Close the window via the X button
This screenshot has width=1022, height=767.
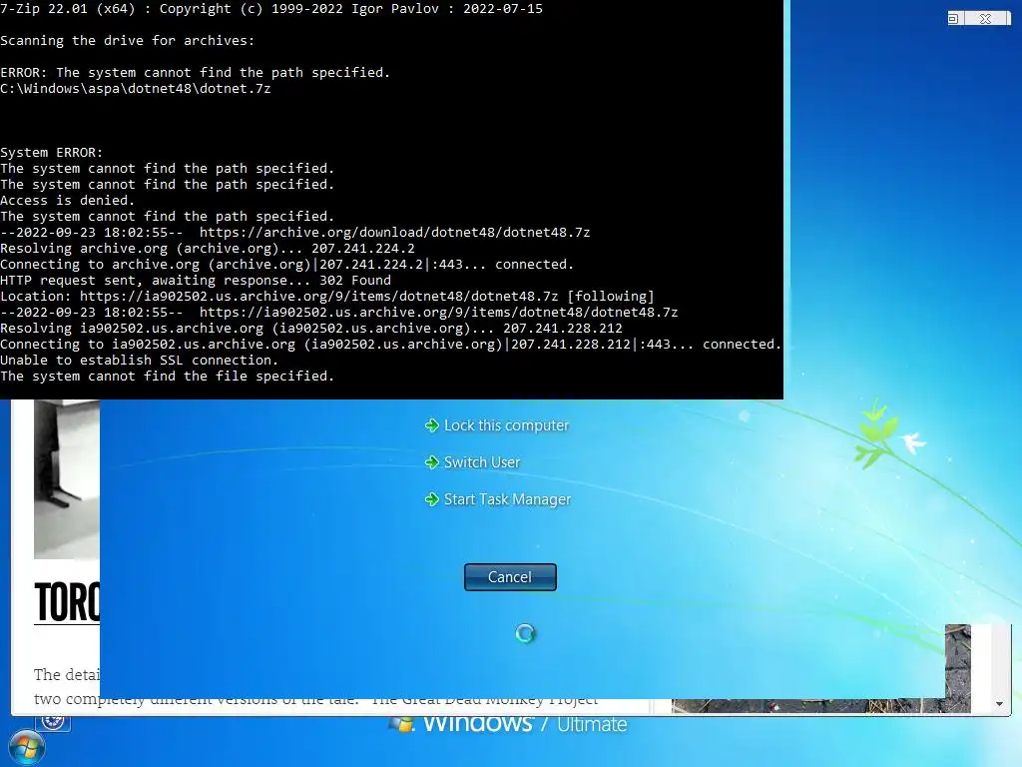point(986,19)
